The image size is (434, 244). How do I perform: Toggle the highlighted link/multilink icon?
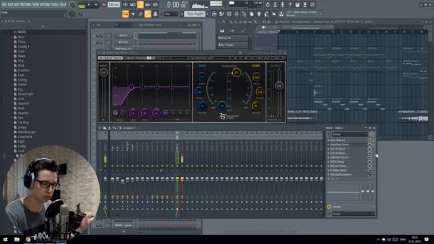pyautogui.click(x=148, y=14)
